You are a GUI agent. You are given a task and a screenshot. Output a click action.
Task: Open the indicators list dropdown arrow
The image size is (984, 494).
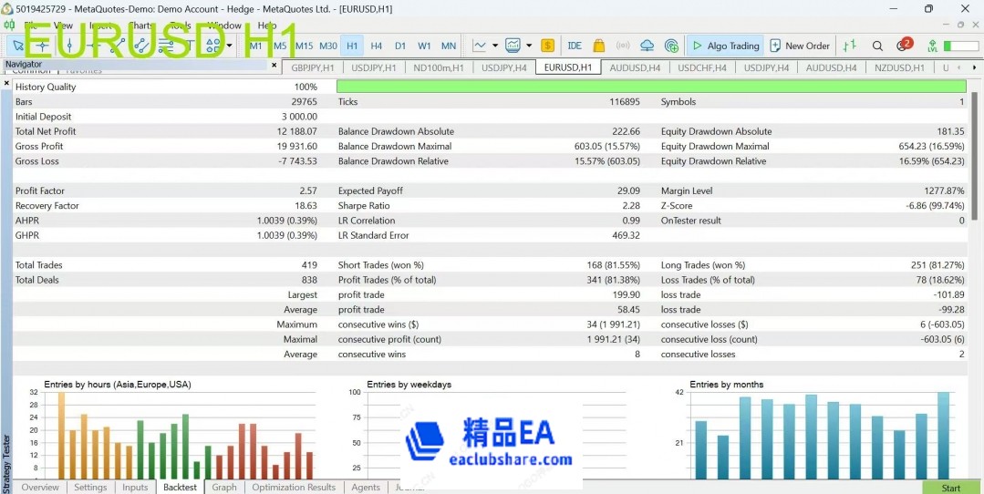point(529,46)
